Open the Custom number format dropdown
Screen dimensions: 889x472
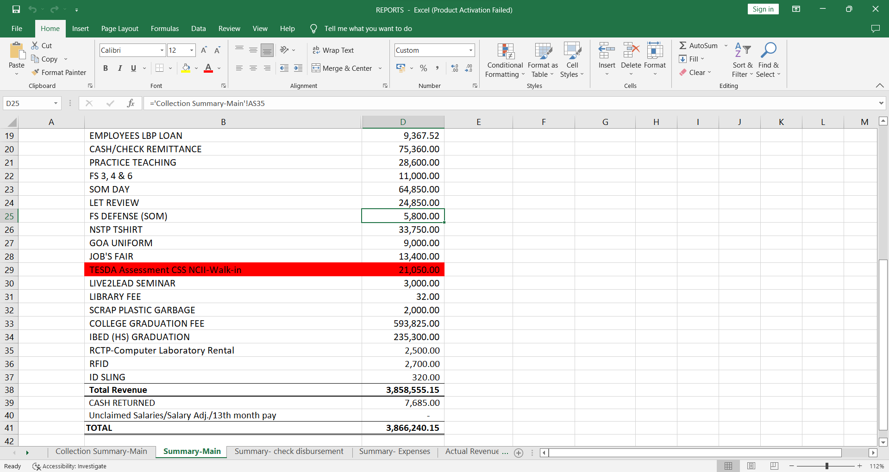pos(471,50)
